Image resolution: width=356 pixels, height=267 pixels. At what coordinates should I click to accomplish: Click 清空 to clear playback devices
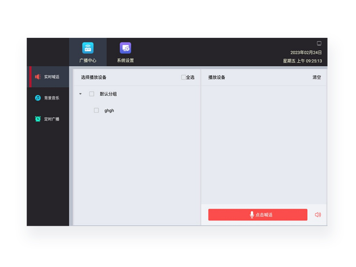[x=316, y=77]
